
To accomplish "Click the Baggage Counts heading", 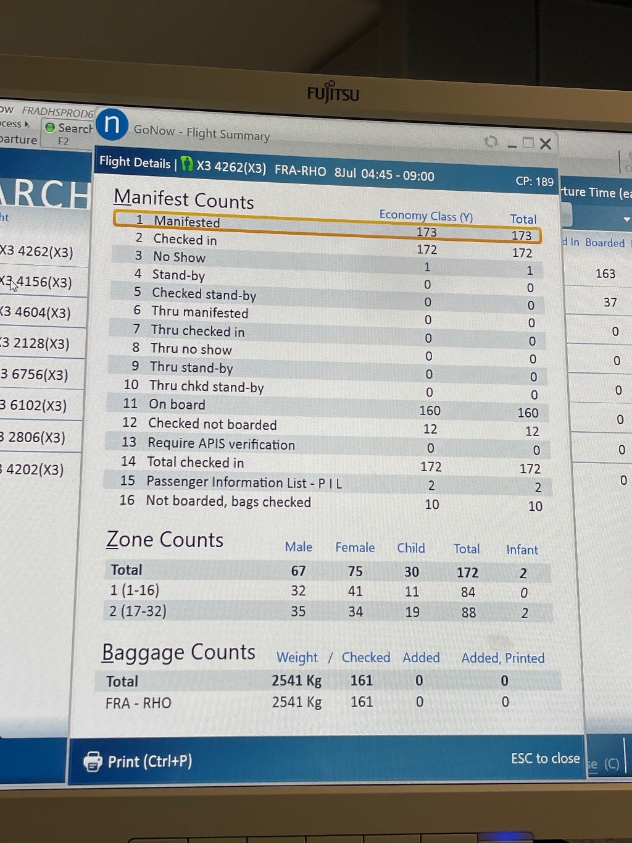I will click(x=178, y=653).
